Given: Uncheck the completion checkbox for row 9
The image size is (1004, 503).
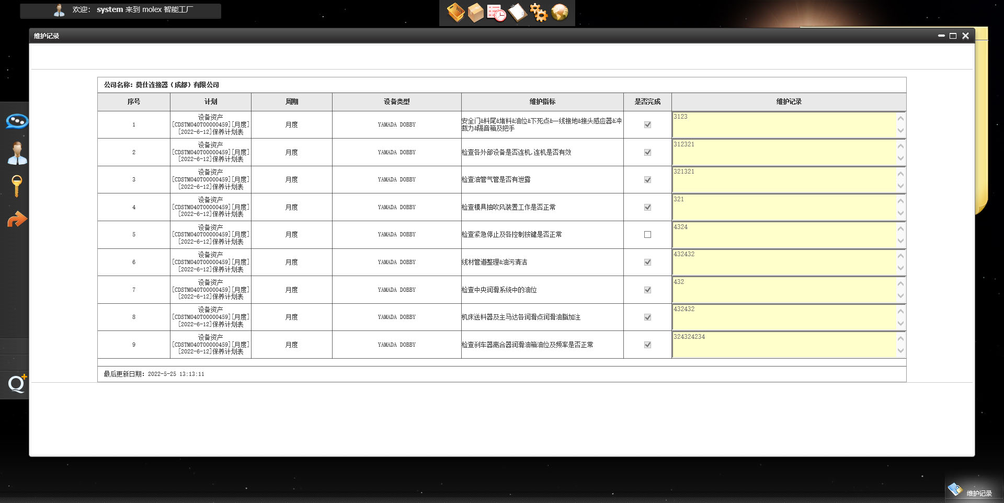Looking at the screenshot, I should point(647,345).
